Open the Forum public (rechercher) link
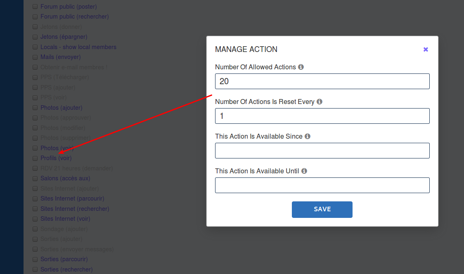This screenshot has width=464, height=274. pyautogui.click(x=74, y=17)
